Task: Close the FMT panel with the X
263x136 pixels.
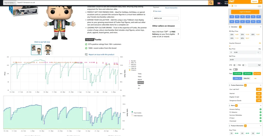Action: tap(261, 1)
